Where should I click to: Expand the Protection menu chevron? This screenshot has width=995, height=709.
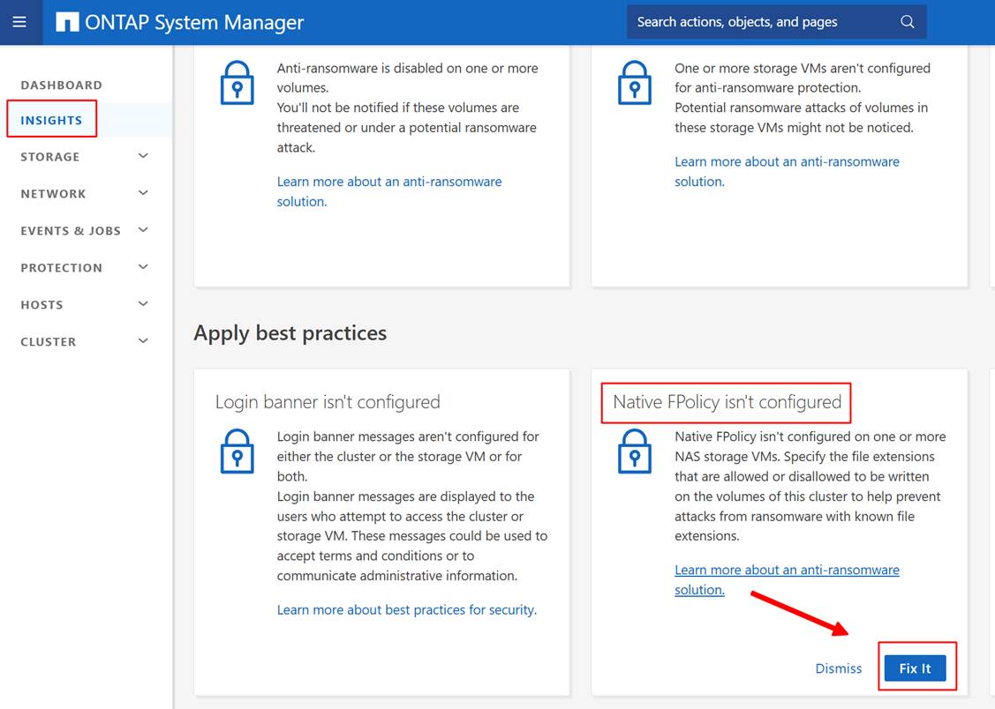coord(143,267)
